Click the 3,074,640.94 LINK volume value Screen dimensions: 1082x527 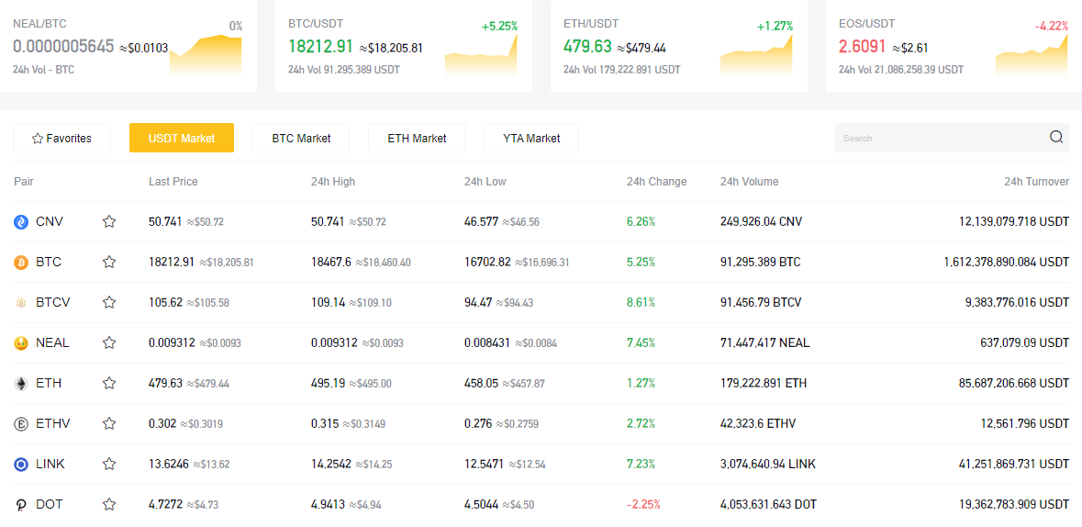(768, 464)
